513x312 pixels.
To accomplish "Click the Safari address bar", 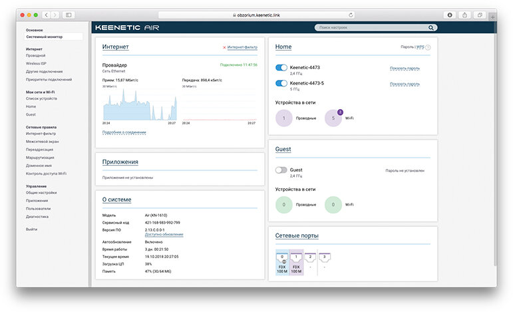I will point(257,15).
